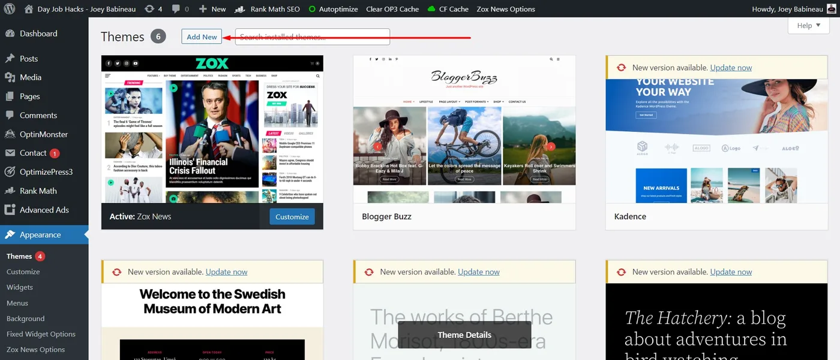Click Update now on the Kadence theme
Viewport: 840px width, 360px height.
coord(731,68)
